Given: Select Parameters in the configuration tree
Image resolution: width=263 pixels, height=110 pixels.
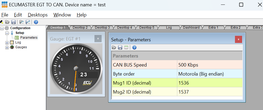Looking at the screenshot, I should (29, 37).
